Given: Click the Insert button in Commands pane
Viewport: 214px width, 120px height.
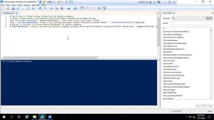Looking at the screenshot, I should pyautogui.click(x=204, y=106).
